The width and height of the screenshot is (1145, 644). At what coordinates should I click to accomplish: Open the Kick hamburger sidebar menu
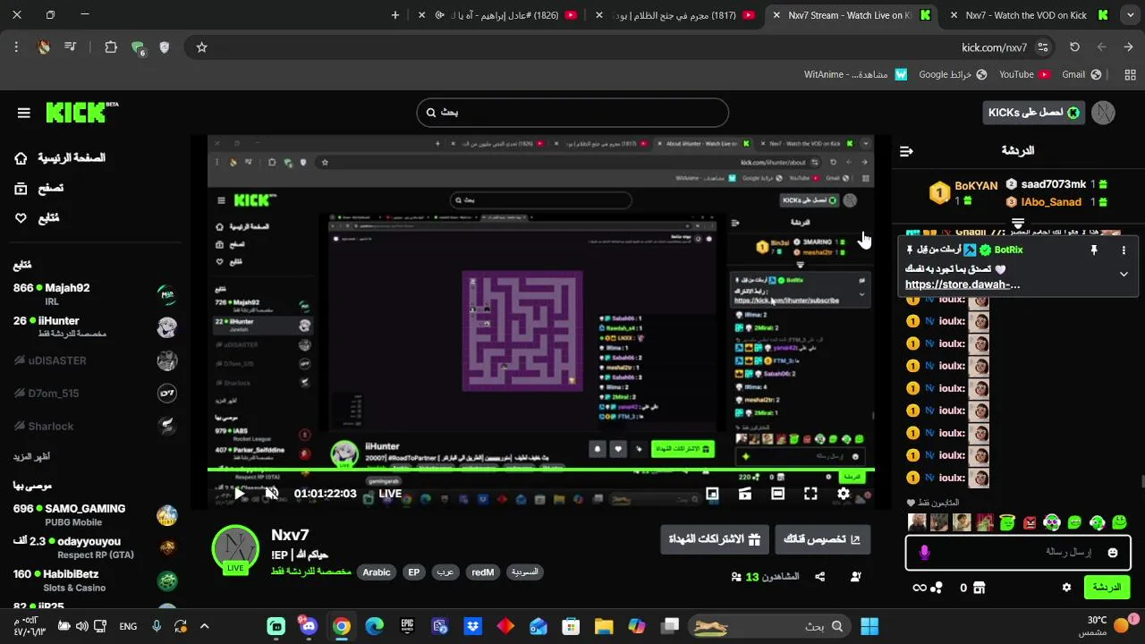[24, 113]
